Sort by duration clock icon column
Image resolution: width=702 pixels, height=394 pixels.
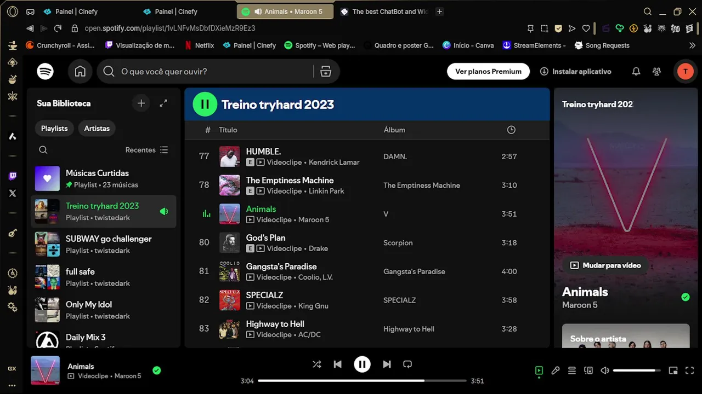(x=511, y=130)
